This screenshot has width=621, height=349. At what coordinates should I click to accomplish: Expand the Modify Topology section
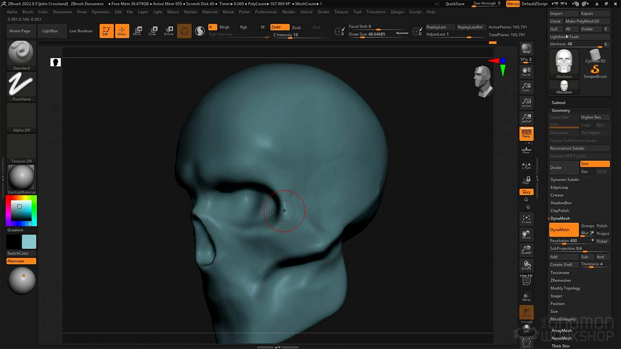(x=565, y=288)
